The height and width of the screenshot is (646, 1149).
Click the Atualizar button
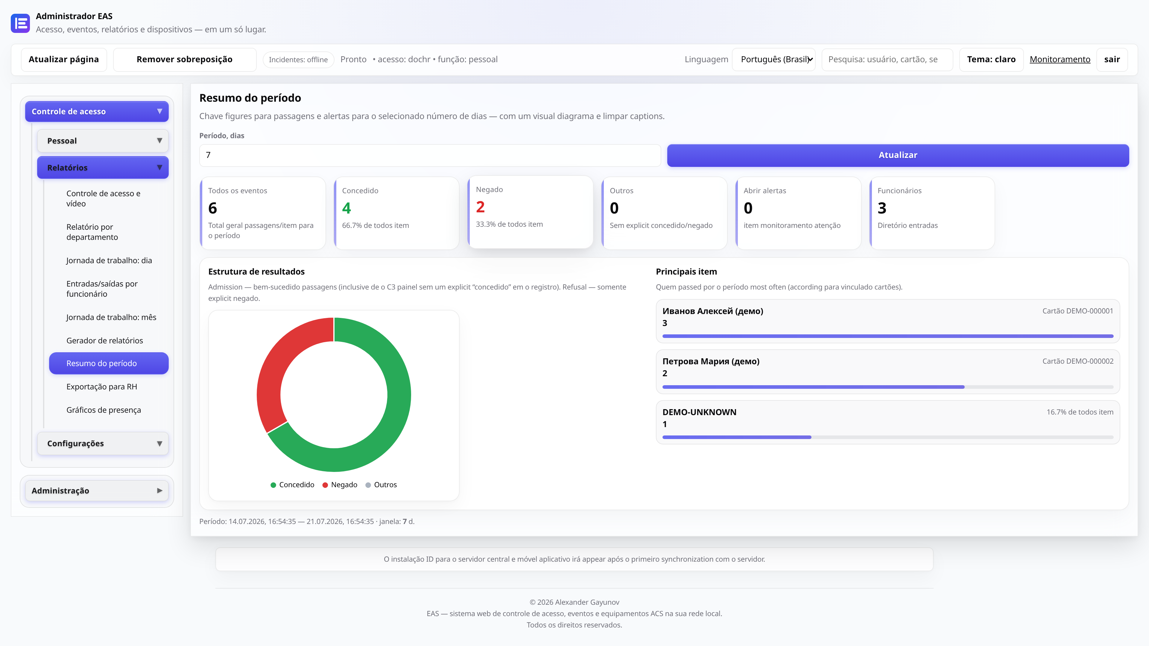(x=898, y=155)
